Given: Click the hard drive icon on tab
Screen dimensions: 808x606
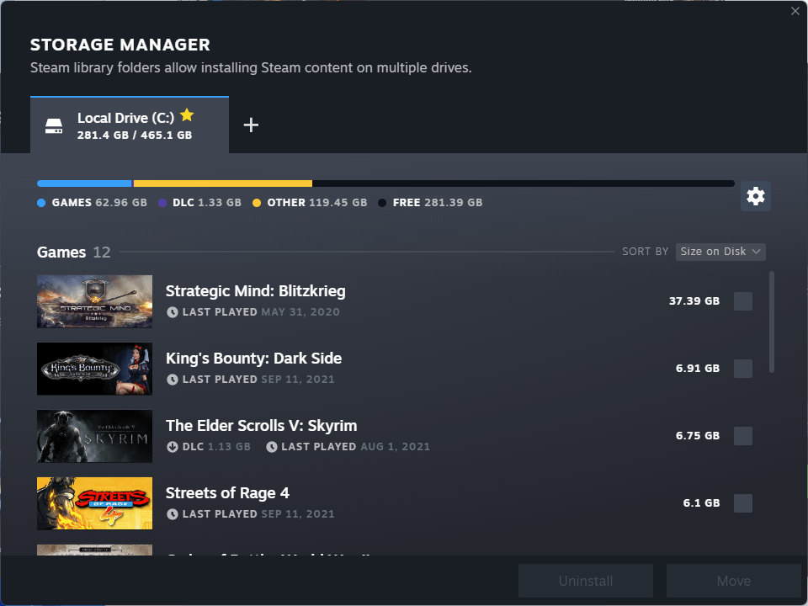Looking at the screenshot, I should 55,126.
